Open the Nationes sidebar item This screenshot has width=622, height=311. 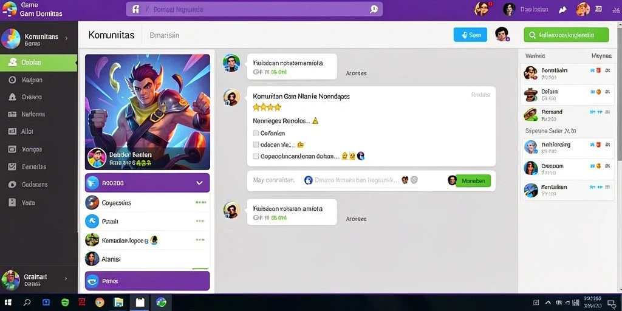(x=38, y=114)
